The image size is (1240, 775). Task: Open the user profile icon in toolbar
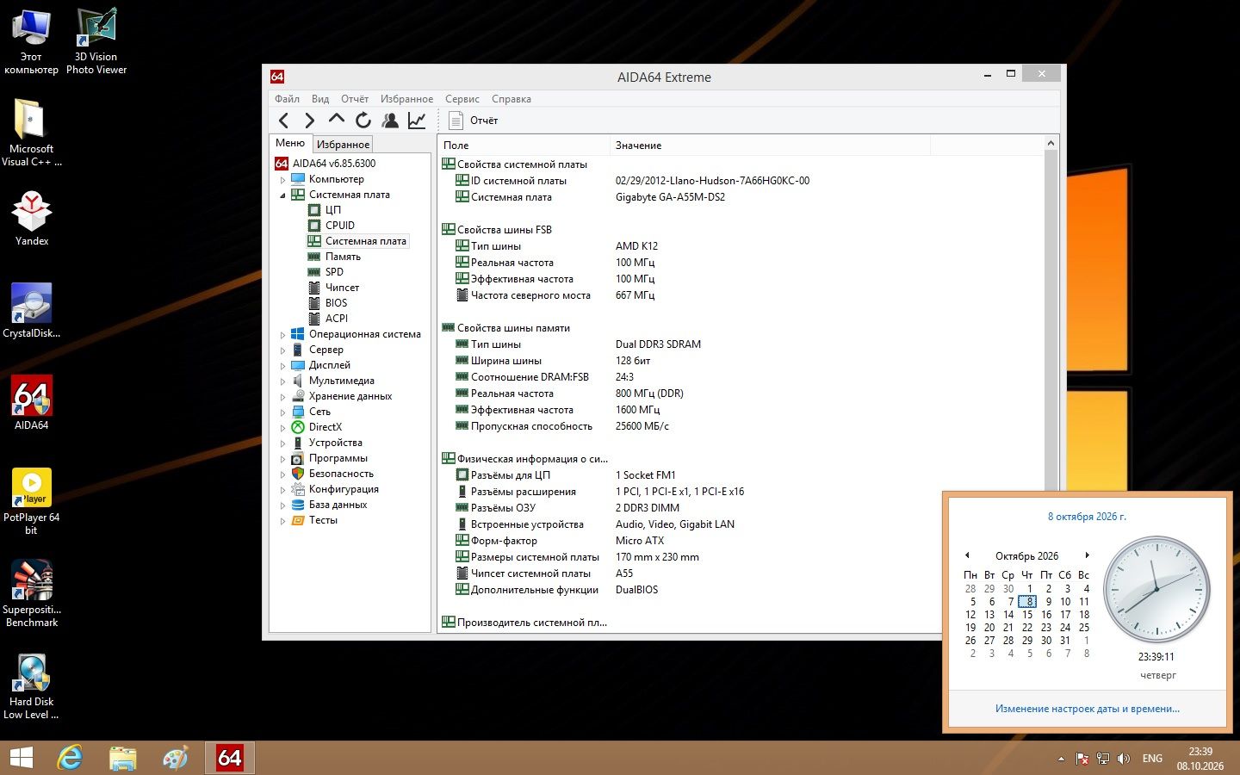tap(390, 121)
